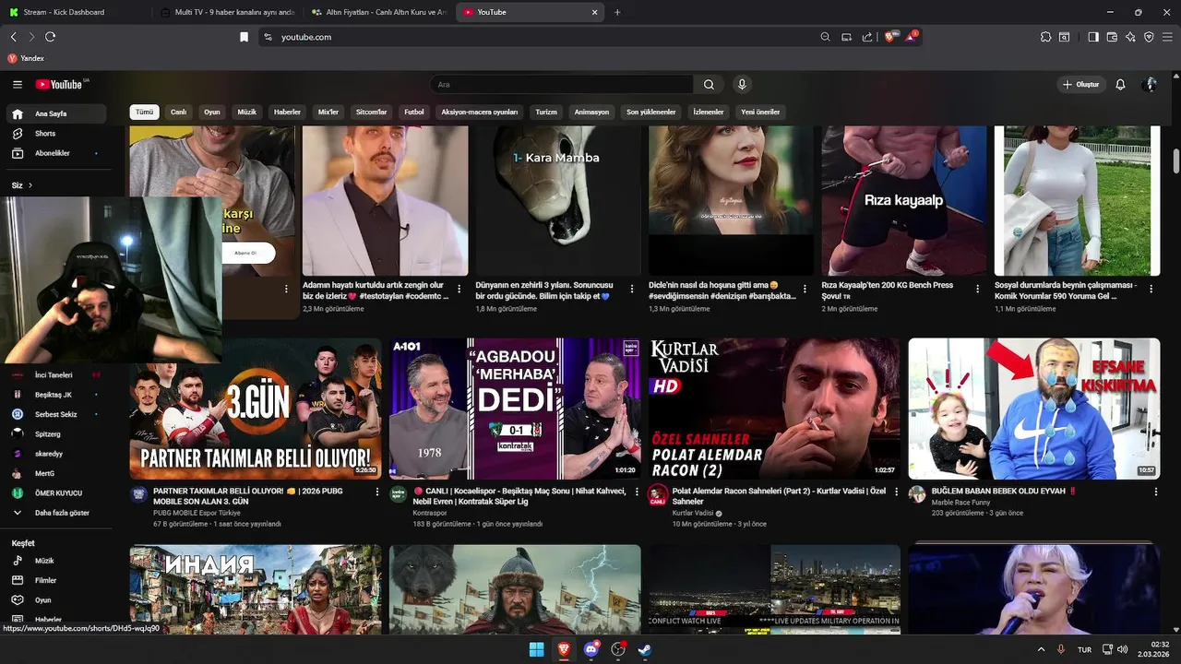
Task: Click the browser address bar URL
Action: [x=306, y=37]
